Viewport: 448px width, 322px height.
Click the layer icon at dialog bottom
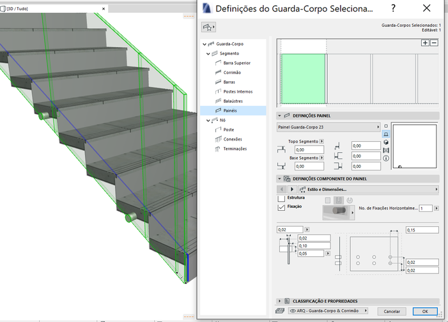(280, 310)
